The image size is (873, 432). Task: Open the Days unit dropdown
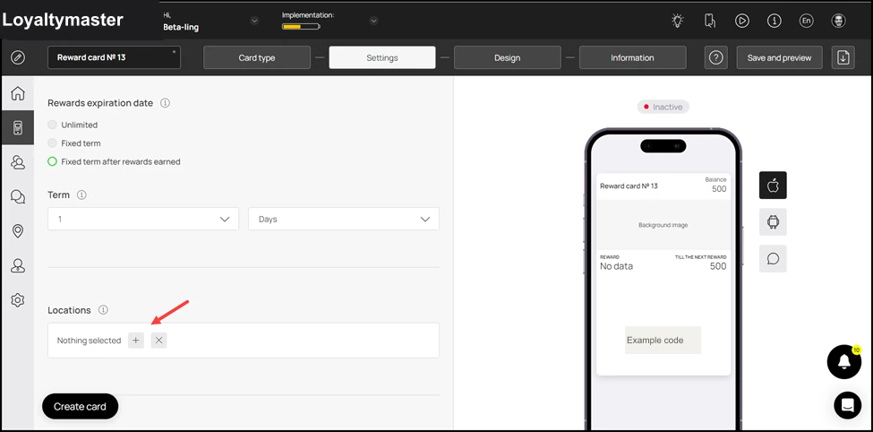click(344, 219)
